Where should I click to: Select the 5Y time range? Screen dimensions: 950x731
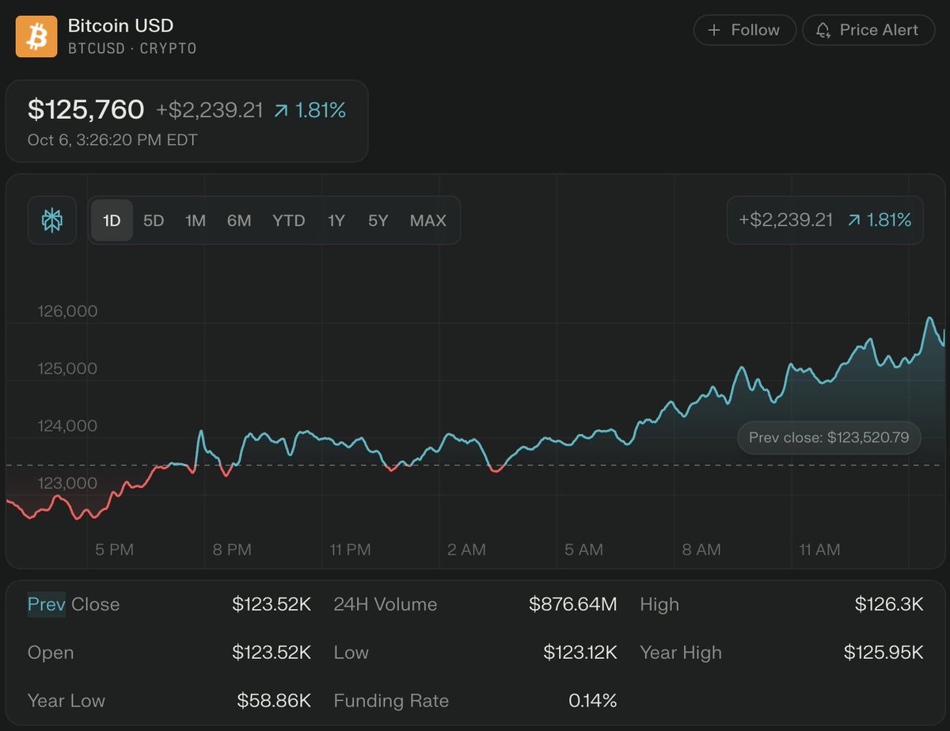coord(378,220)
